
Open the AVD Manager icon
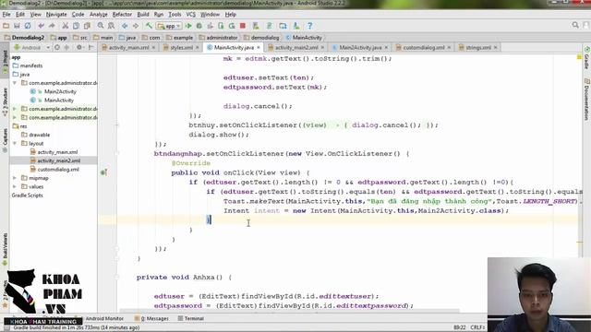point(256,26)
